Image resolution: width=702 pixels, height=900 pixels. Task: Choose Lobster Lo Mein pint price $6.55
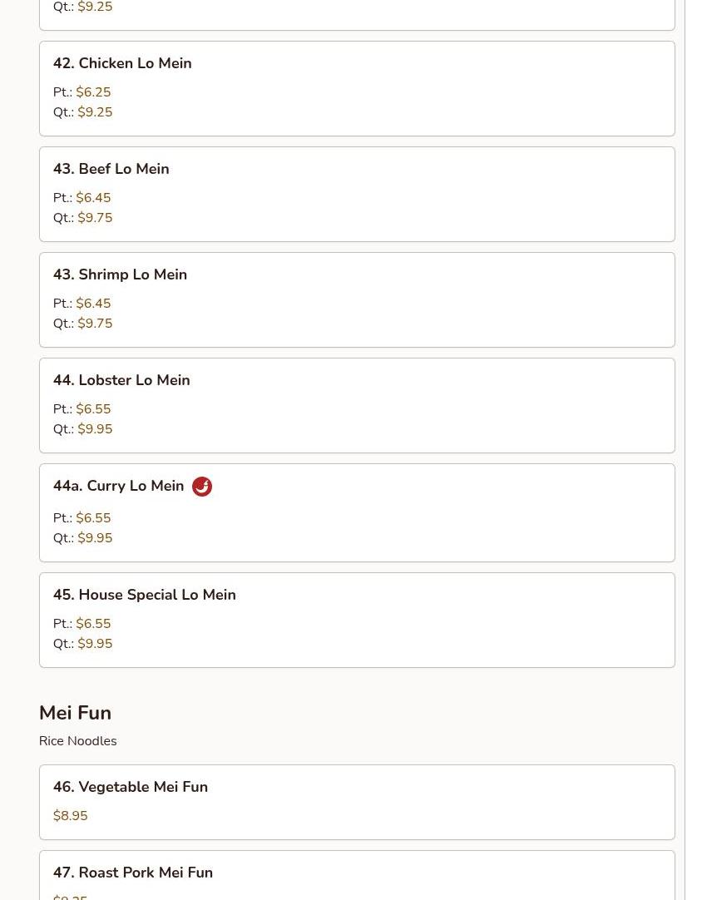pos(93,408)
